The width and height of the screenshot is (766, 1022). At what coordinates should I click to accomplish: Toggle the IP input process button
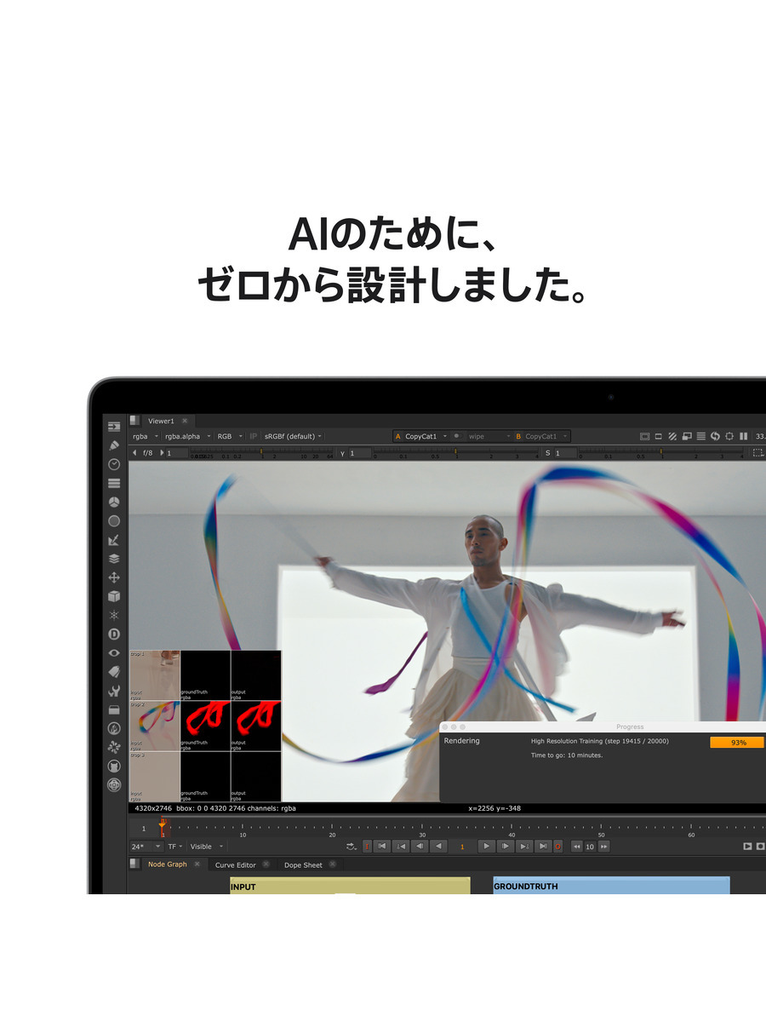[253, 436]
